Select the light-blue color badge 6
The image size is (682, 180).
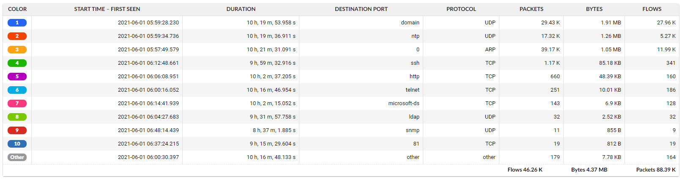[17, 90]
